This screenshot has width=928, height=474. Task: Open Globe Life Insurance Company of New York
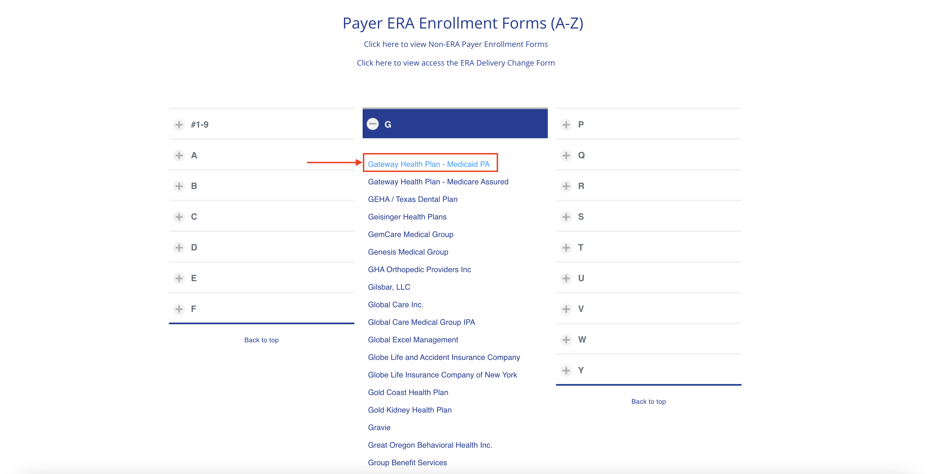pyautogui.click(x=442, y=375)
